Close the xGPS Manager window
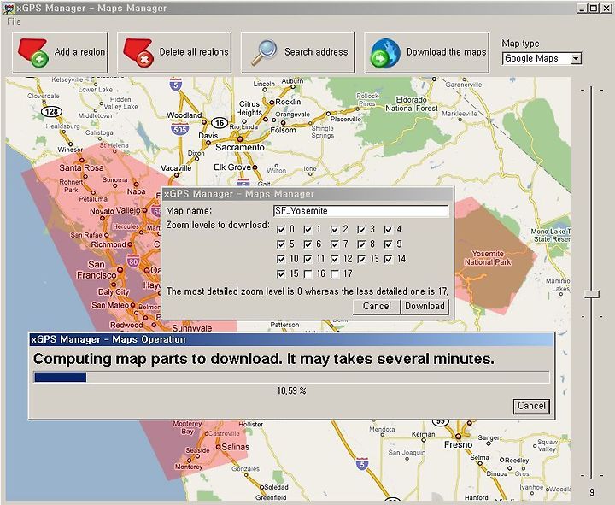This screenshot has height=505, width=615. pyautogui.click(x=606, y=8)
